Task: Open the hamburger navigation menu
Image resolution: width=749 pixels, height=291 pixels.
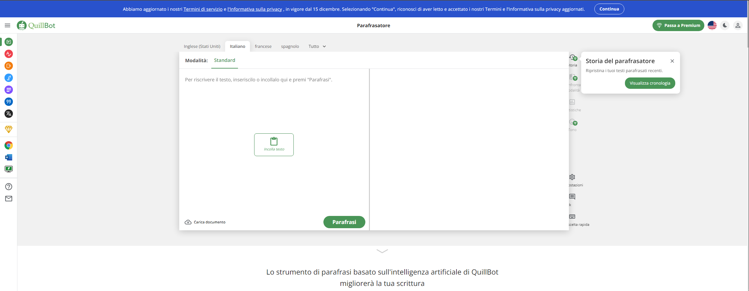Action: click(x=7, y=25)
